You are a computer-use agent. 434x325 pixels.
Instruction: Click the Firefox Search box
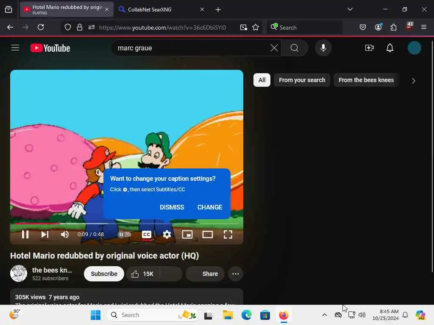(x=305, y=28)
